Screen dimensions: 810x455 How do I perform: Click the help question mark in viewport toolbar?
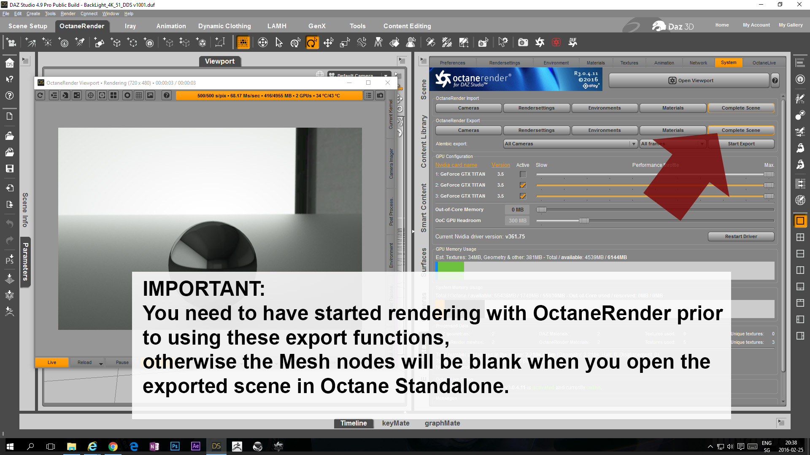167,96
